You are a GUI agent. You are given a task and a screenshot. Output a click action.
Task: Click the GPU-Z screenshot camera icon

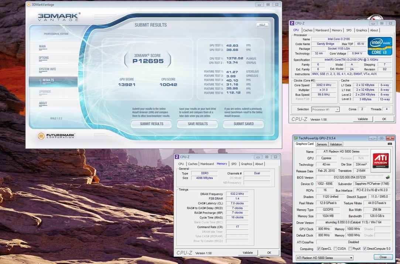390,144
